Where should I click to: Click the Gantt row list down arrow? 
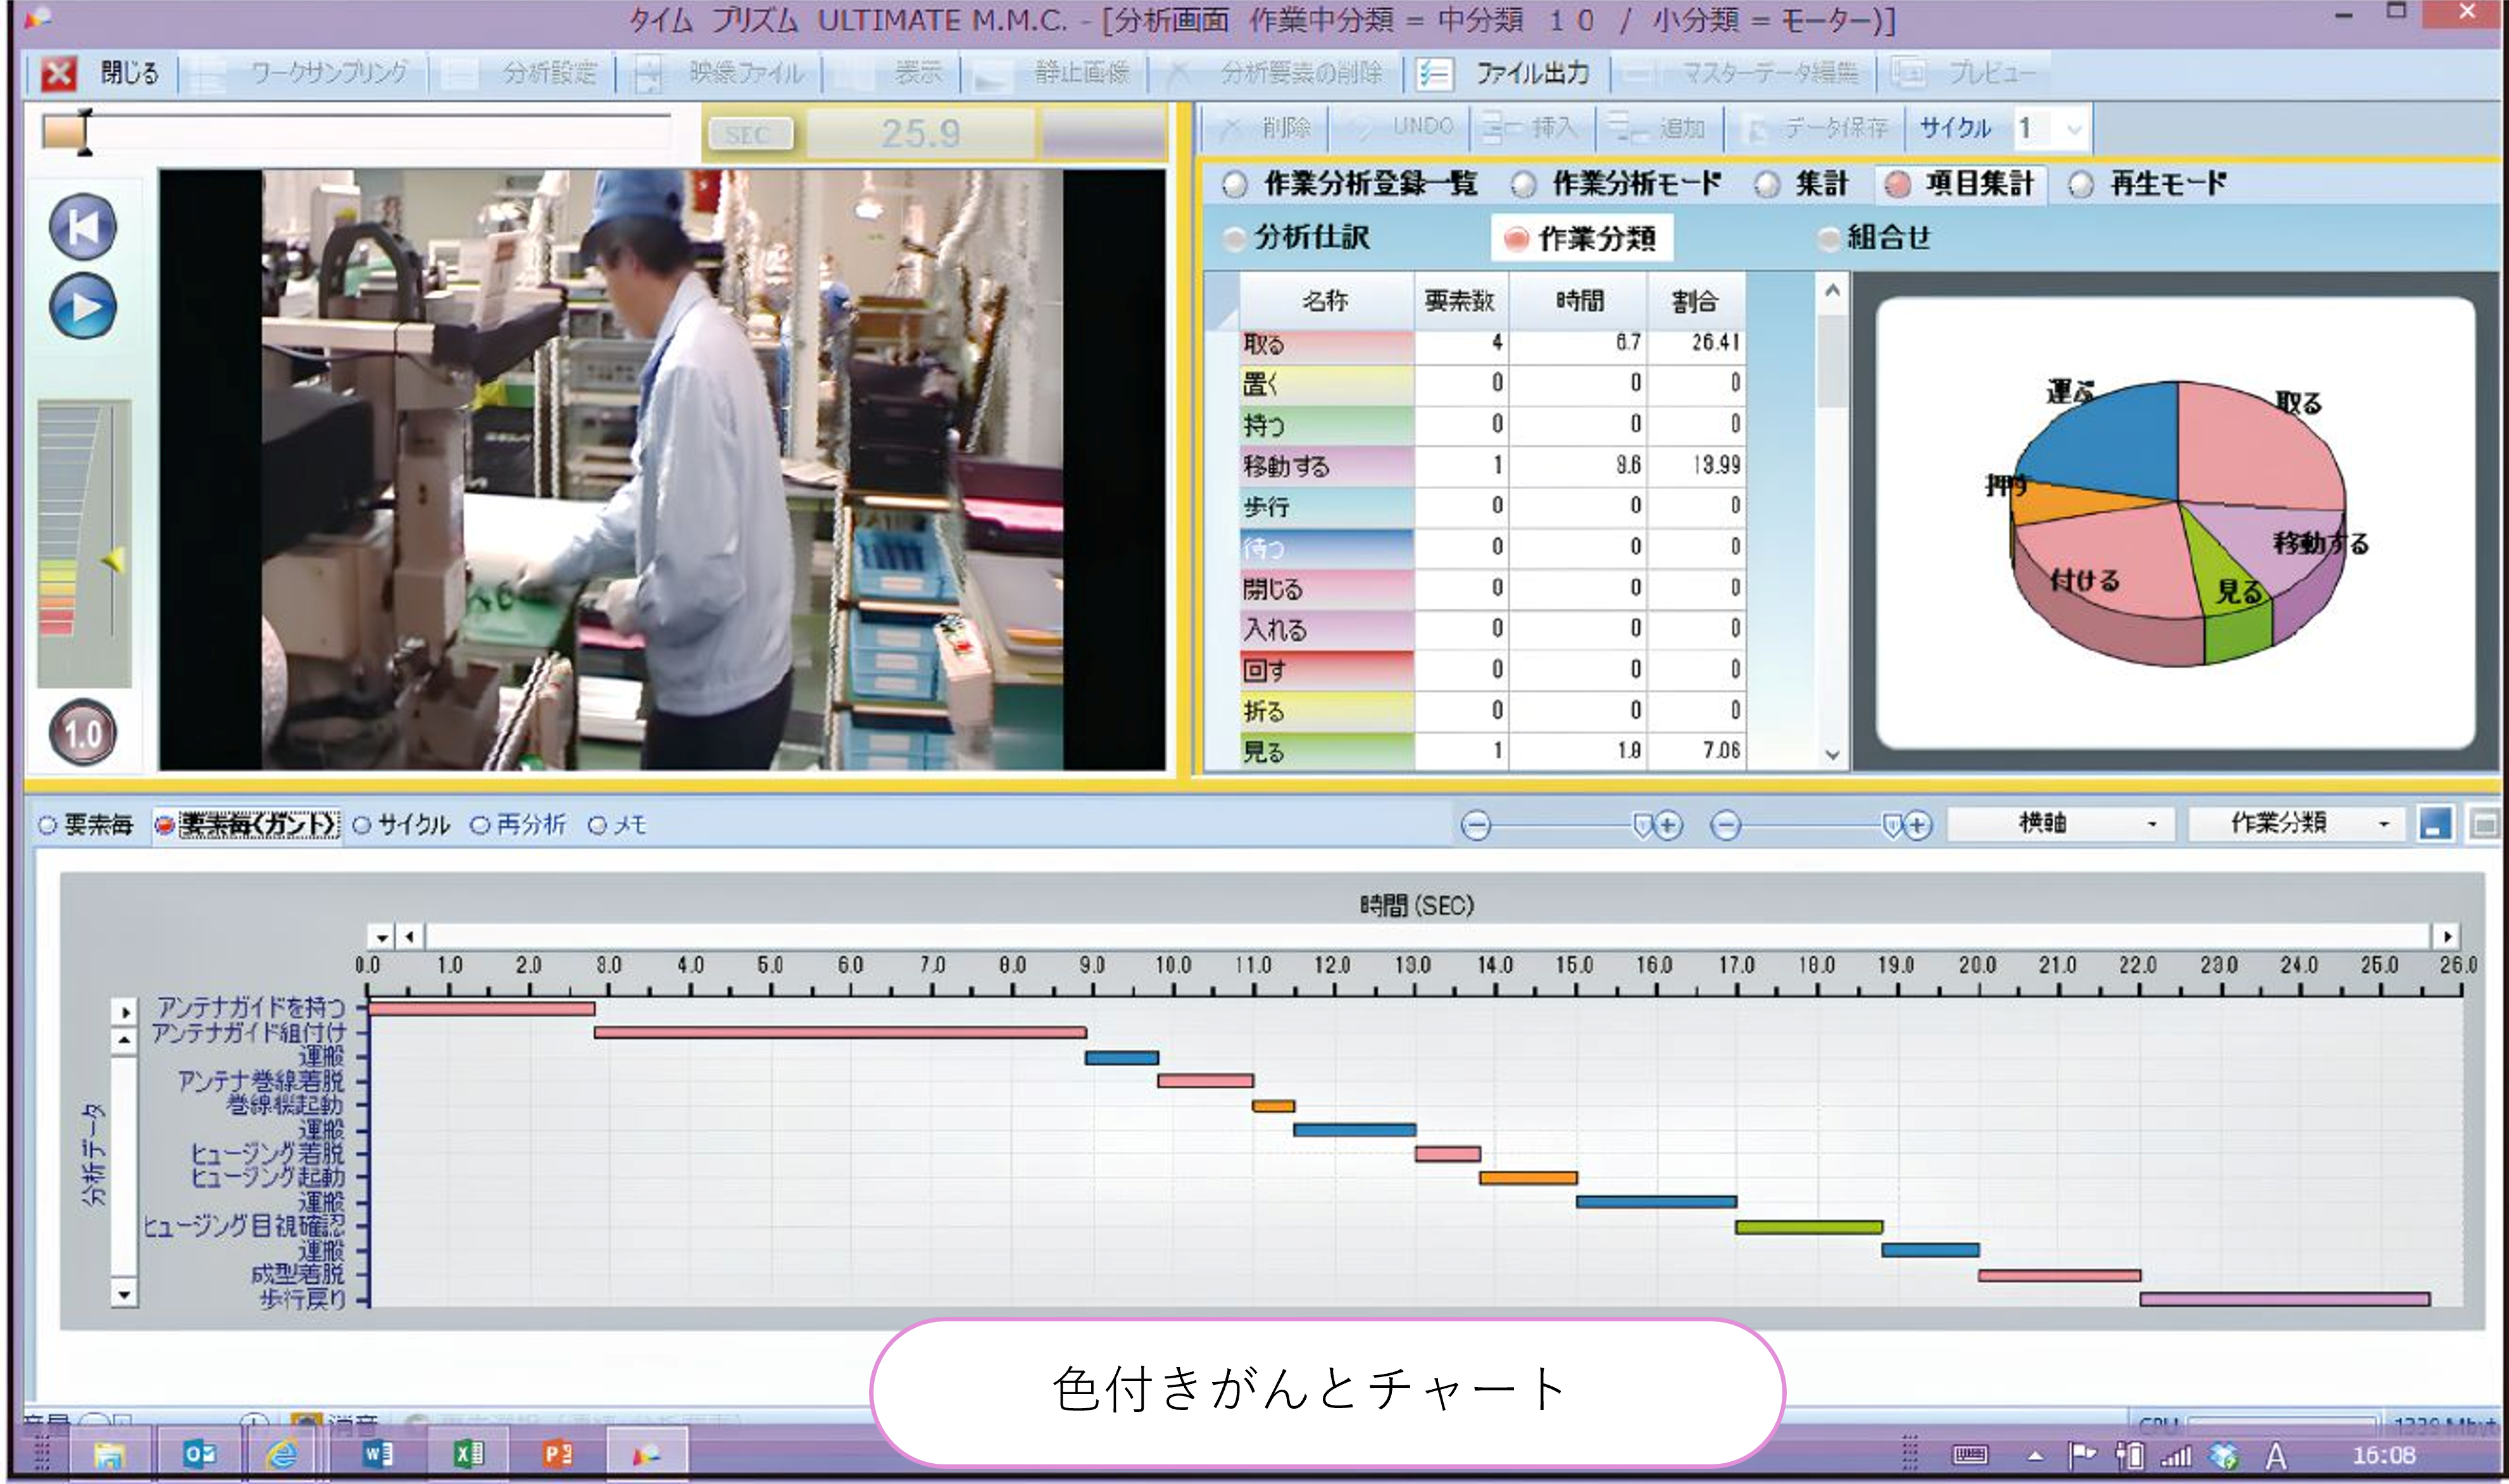[124, 1294]
